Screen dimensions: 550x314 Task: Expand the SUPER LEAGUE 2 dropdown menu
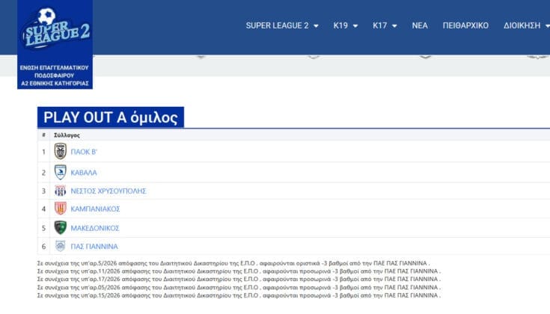tap(282, 25)
